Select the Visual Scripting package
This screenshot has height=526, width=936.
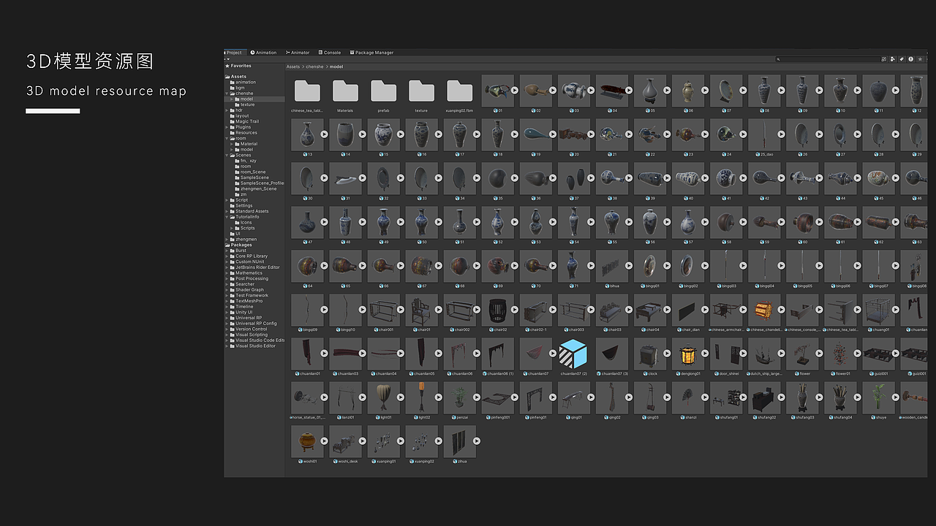pos(252,335)
